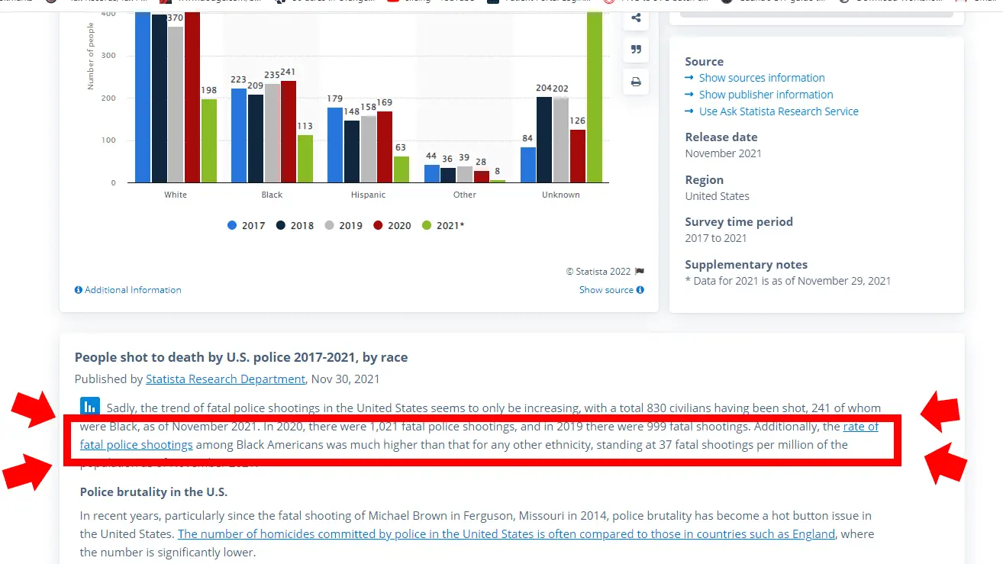Screen dimensions: 1003x564
Task: Click the info icon after 'Show source'
Action: pyautogui.click(x=640, y=290)
